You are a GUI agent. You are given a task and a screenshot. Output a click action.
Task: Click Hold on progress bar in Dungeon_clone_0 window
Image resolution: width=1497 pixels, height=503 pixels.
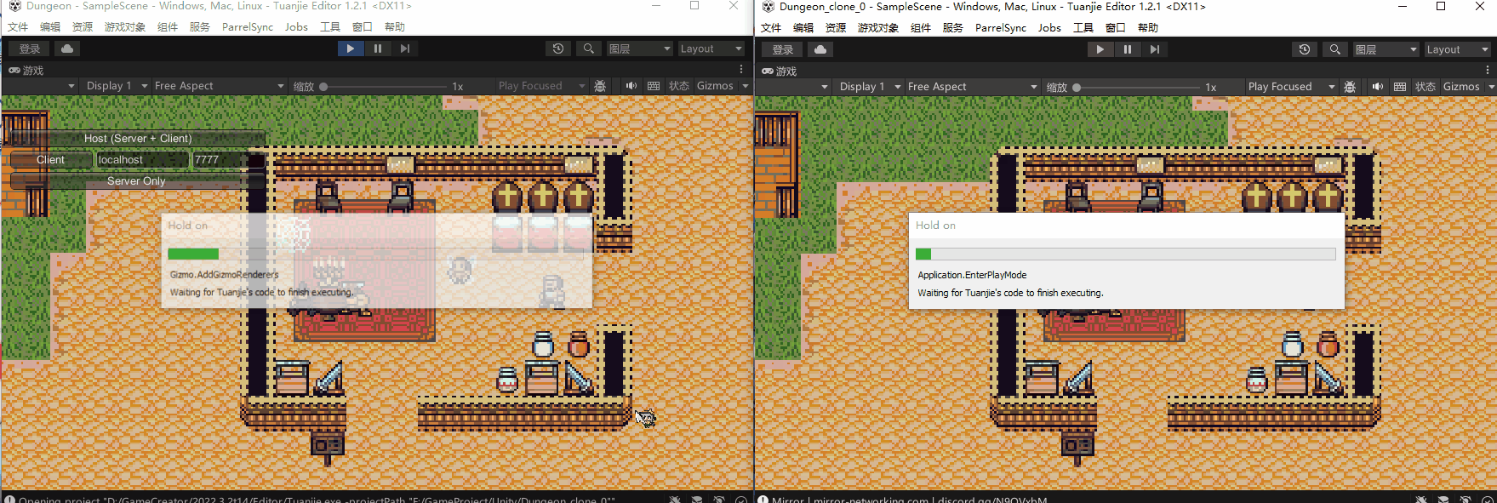pyautogui.click(x=1125, y=254)
